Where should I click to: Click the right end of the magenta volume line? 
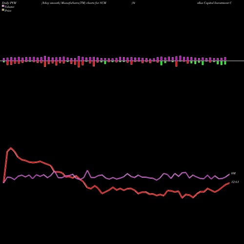(229, 174)
